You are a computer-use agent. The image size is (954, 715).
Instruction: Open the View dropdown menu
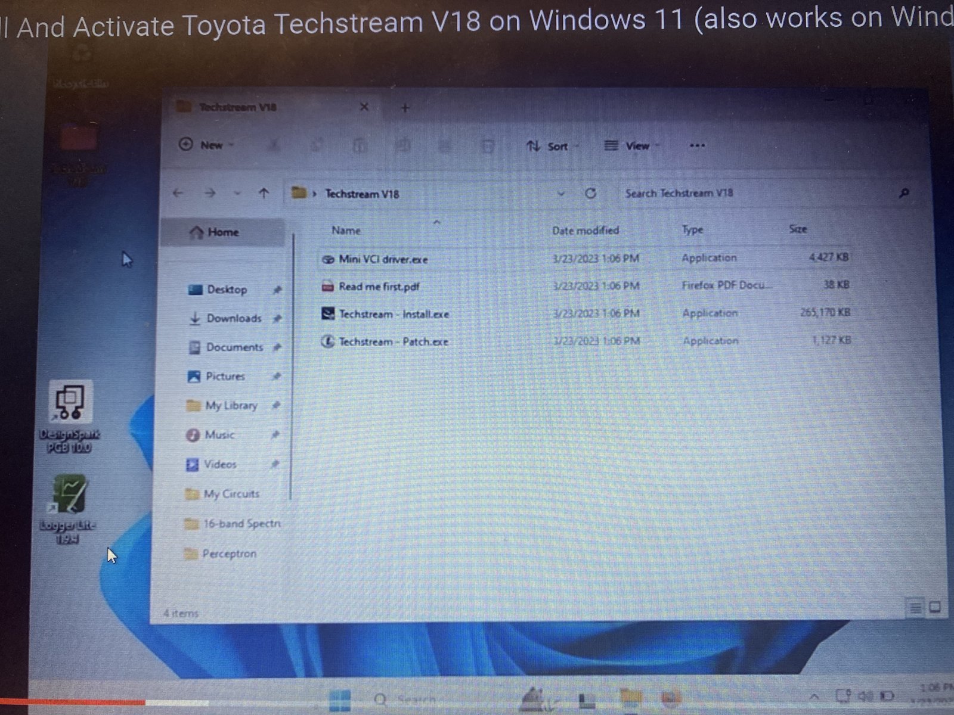click(x=632, y=146)
